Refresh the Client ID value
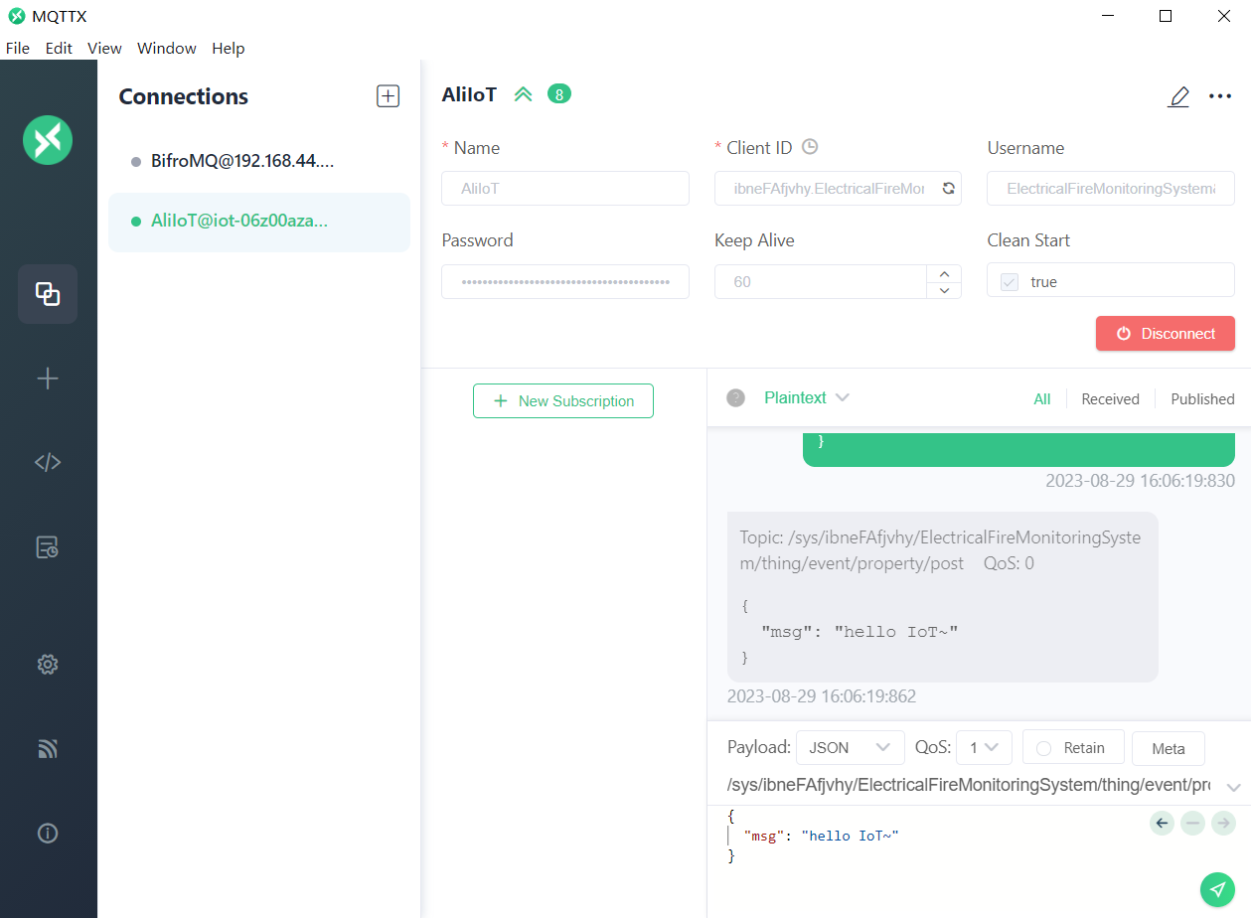The width and height of the screenshot is (1251, 918). 948,188
